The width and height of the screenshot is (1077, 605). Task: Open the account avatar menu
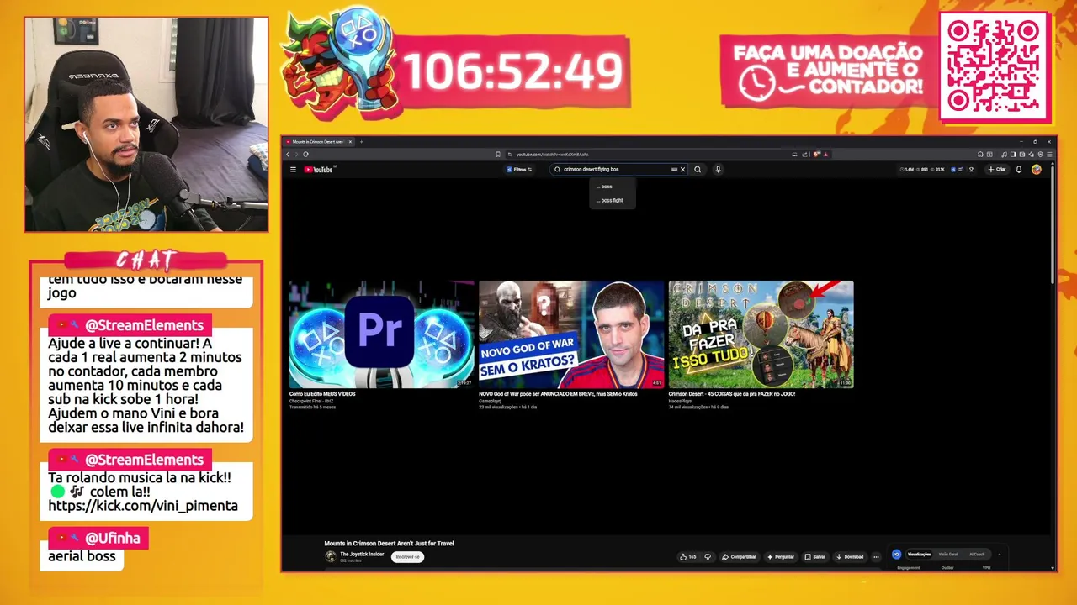pyautogui.click(x=1037, y=170)
